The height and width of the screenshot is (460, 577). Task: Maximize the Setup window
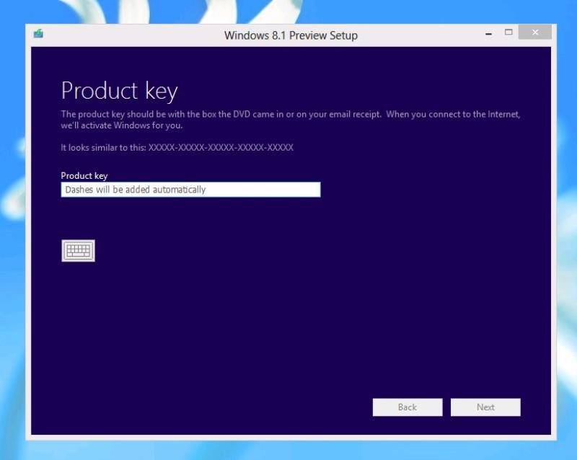[508, 32]
